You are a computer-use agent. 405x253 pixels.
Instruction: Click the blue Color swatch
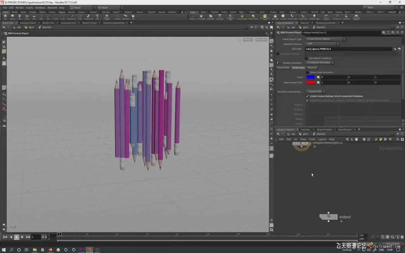coord(311,77)
